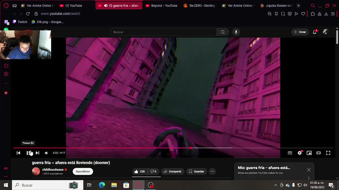Open the sidebar settings gear icon

6,74
